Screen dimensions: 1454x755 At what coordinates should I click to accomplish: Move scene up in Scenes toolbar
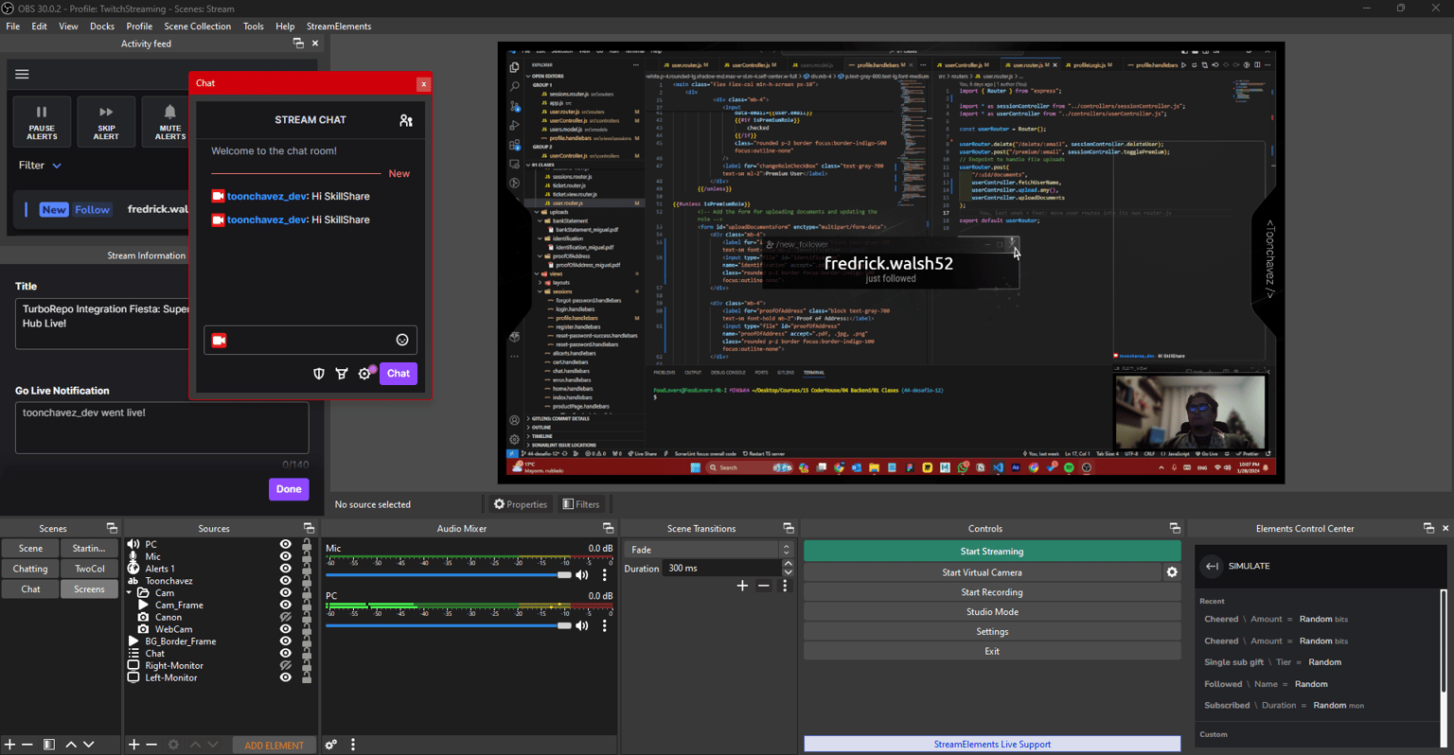point(71,745)
